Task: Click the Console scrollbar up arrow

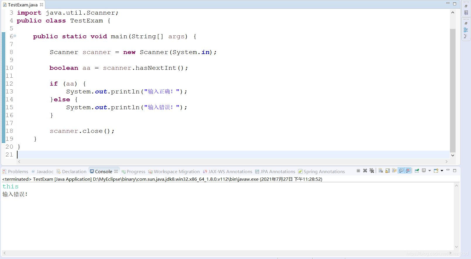Action: (x=456, y=186)
